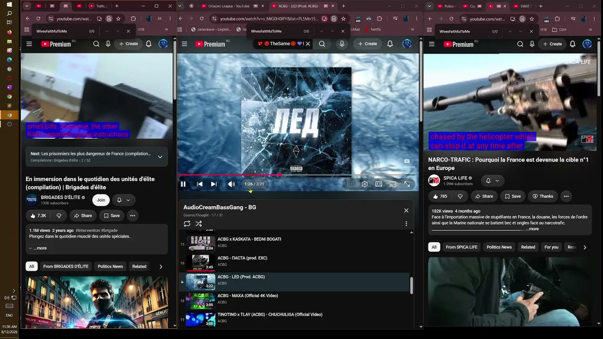603x339 pixels.
Task: Select the For you chip in the right window
Action: point(551,247)
